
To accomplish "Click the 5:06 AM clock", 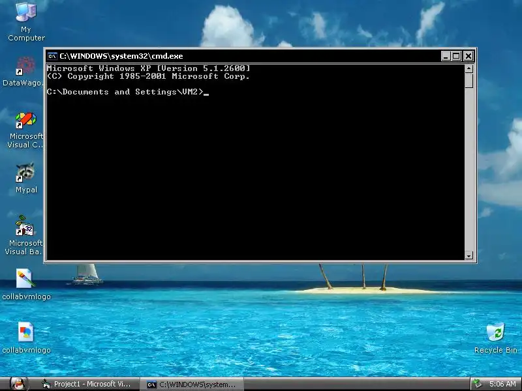I will pyautogui.click(x=502, y=384).
